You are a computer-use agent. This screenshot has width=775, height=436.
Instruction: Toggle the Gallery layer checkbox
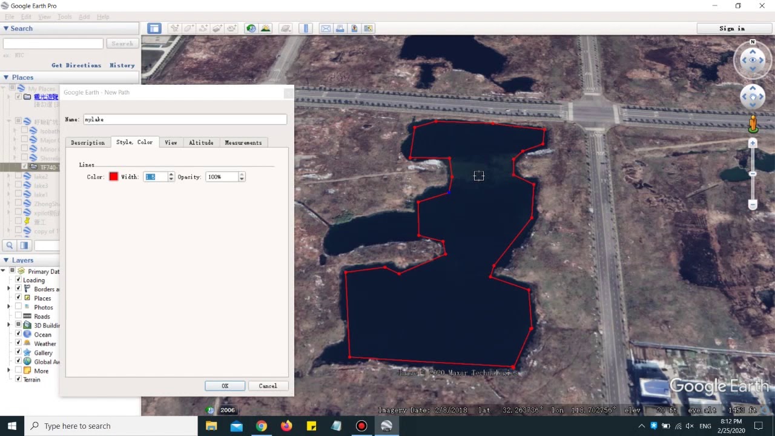point(19,352)
